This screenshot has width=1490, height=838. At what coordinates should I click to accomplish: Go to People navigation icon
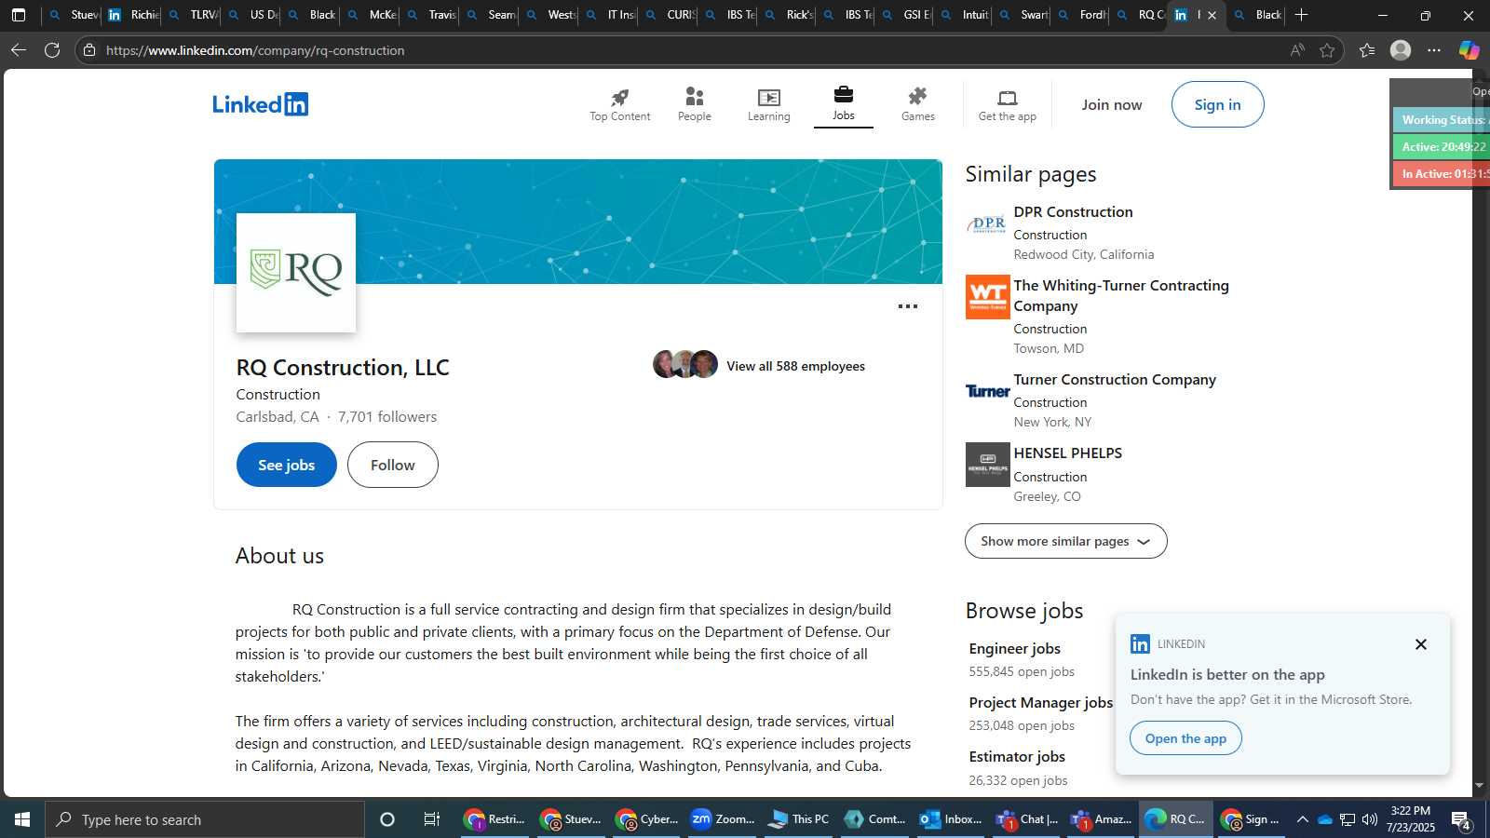(x=694, y=96)
